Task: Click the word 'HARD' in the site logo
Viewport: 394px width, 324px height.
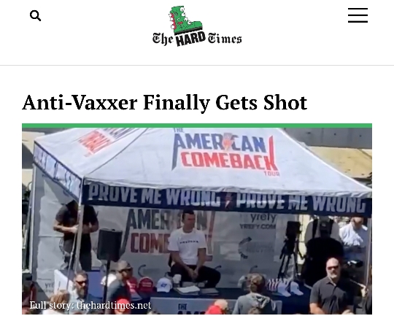Action: 190,39
